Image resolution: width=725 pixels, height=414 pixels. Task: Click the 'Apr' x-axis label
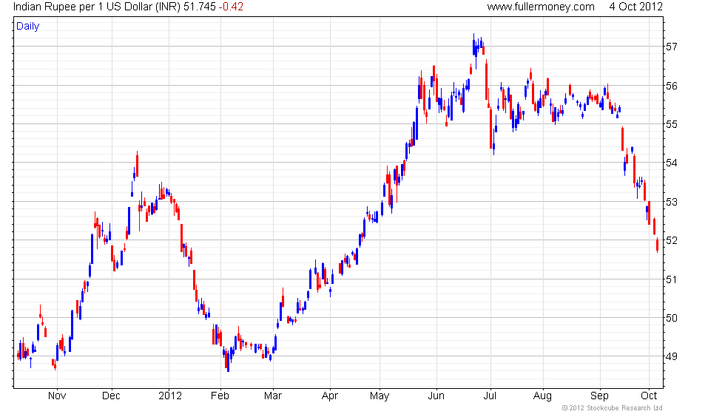[x=330, y=396]
